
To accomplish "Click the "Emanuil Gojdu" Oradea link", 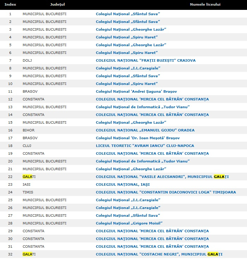I will pyautogui.click(x=145, y=130).
